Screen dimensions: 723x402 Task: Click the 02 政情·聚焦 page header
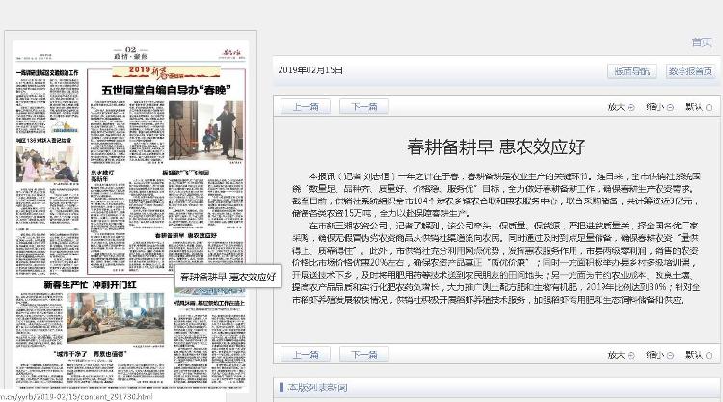tap(128, 54)
